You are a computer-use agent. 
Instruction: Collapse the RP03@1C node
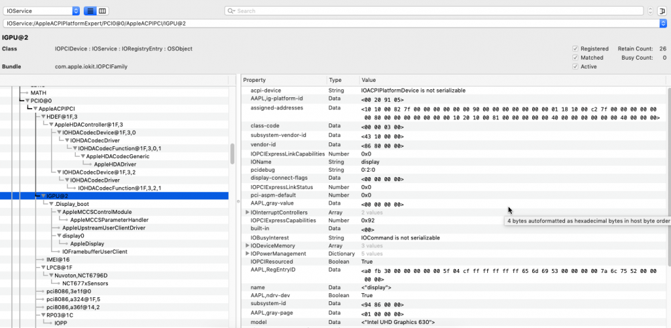[x=43, y=315]
